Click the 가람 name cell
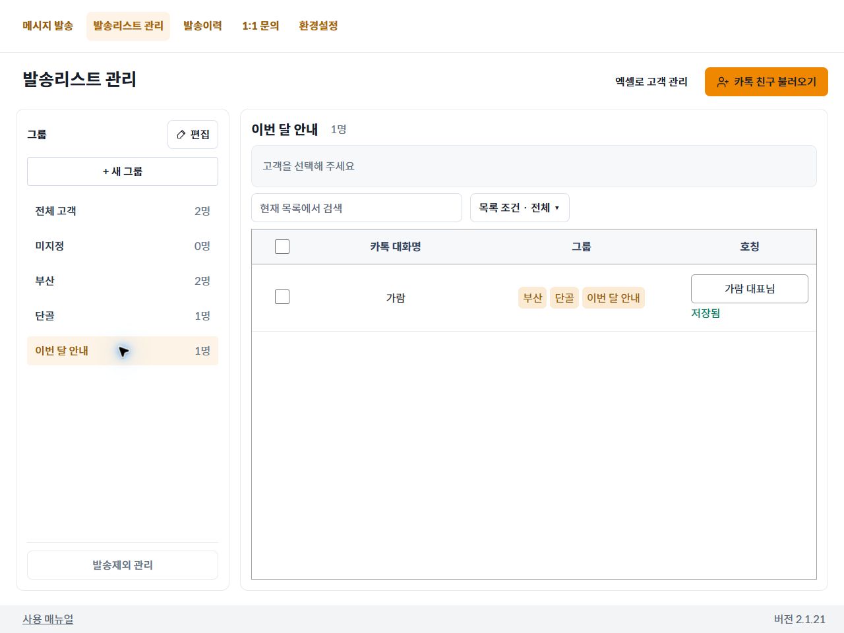Image resolution: width=844 pixels, height=633 pixels. point(396,298)
